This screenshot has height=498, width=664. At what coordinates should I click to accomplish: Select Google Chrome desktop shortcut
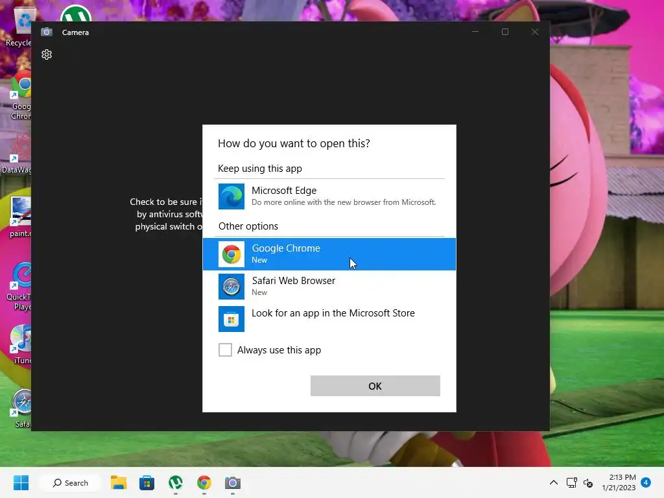pos(20,96)
